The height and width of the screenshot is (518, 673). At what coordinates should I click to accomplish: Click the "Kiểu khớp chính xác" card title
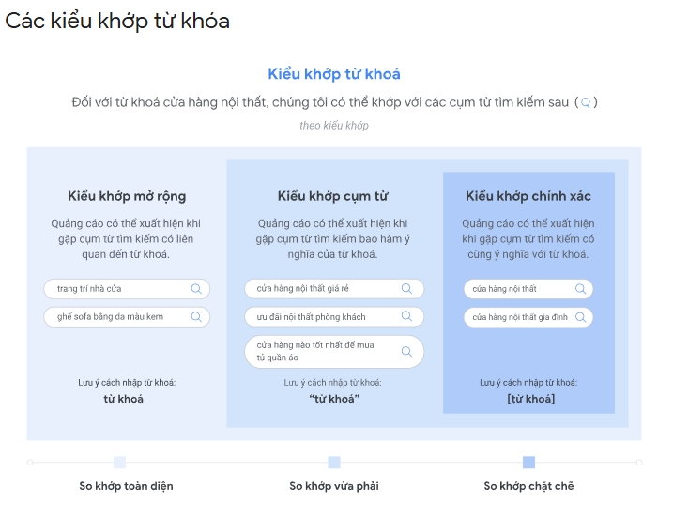pyautogui.click(x=528, y=196)
